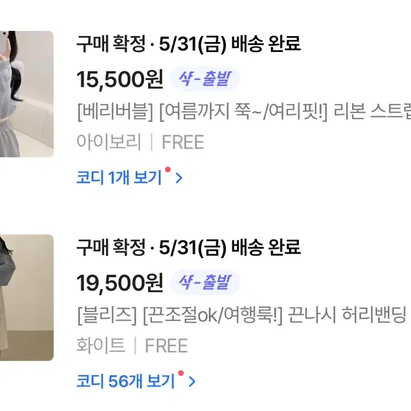Select the [베리버블] 리본 스트랩 product title
This screenshot has width=411, height=411.
tap(244, 112)
